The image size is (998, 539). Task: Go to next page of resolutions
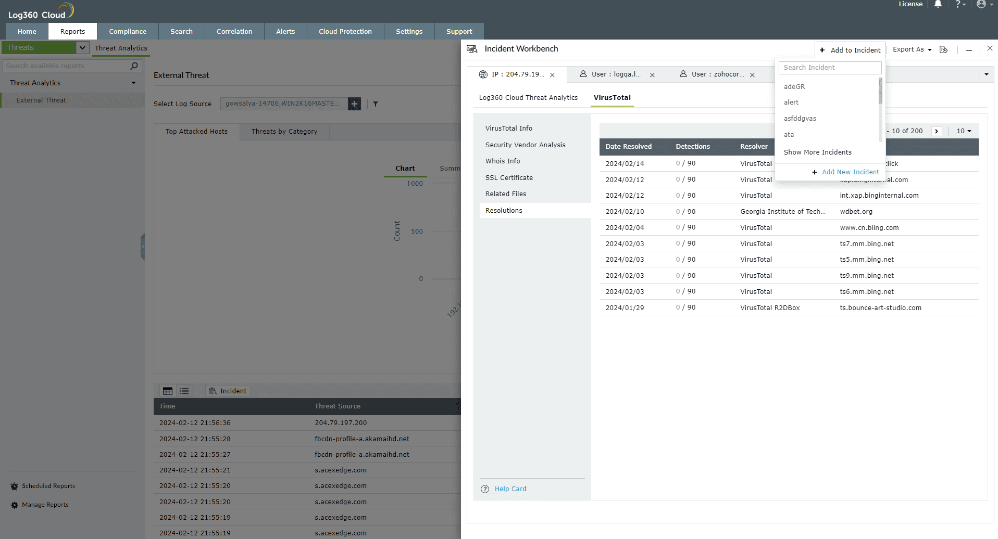[937, 131]
